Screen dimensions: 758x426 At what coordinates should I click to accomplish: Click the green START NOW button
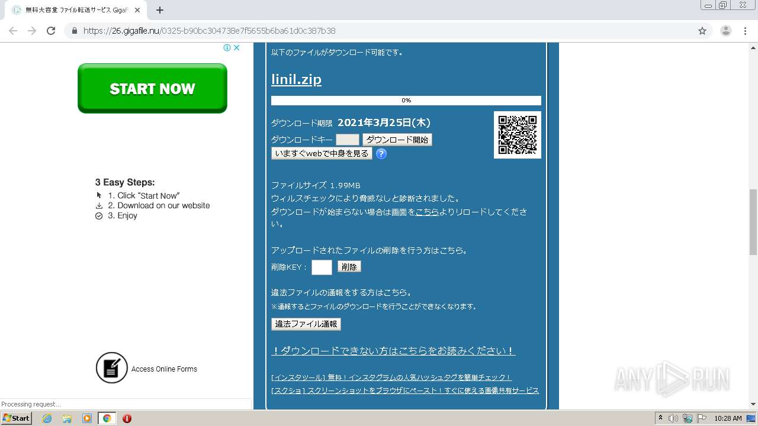[152, 88]
